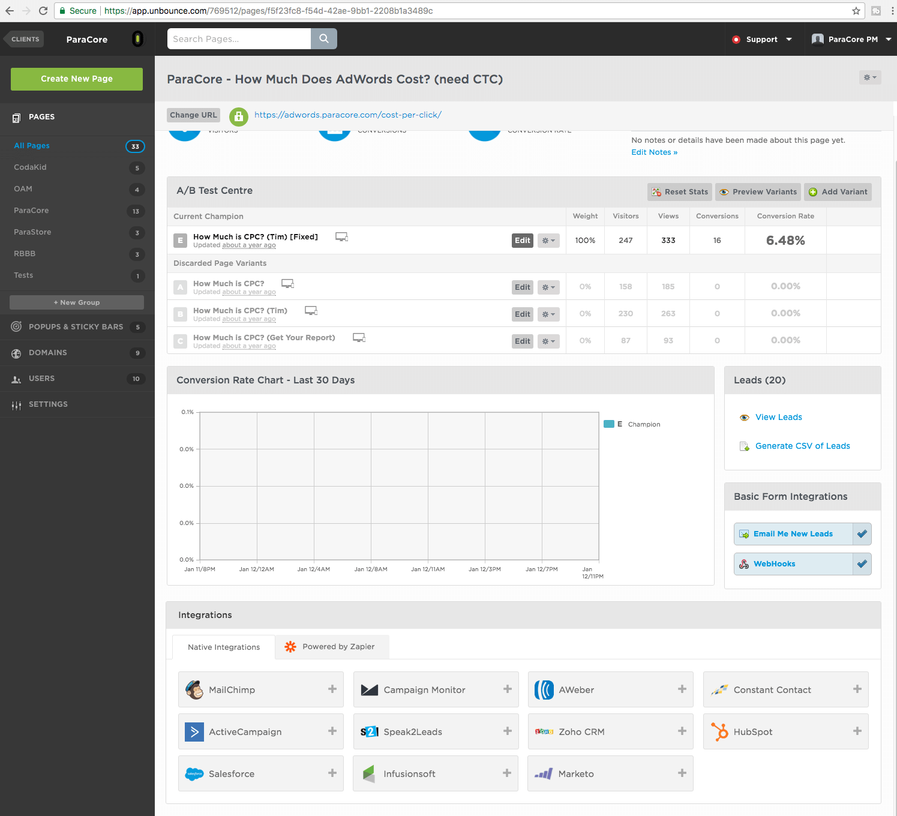This screenshot has height=816, width=897.
Task: Click the search magnifier icon
Action: pyautogui.click(x=324, y=39)
